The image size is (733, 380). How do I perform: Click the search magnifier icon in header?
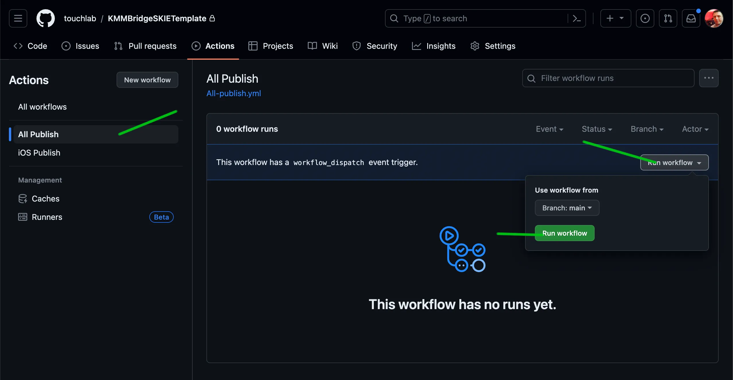click(x=394, y=18)
